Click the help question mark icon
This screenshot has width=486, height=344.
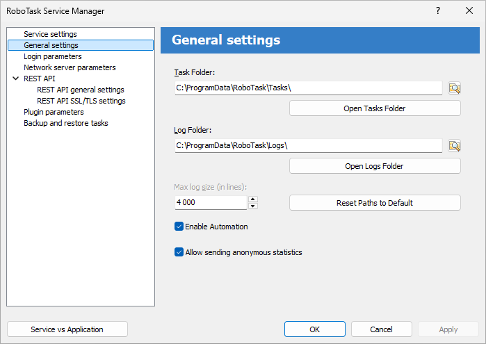[x=437, y=11]
